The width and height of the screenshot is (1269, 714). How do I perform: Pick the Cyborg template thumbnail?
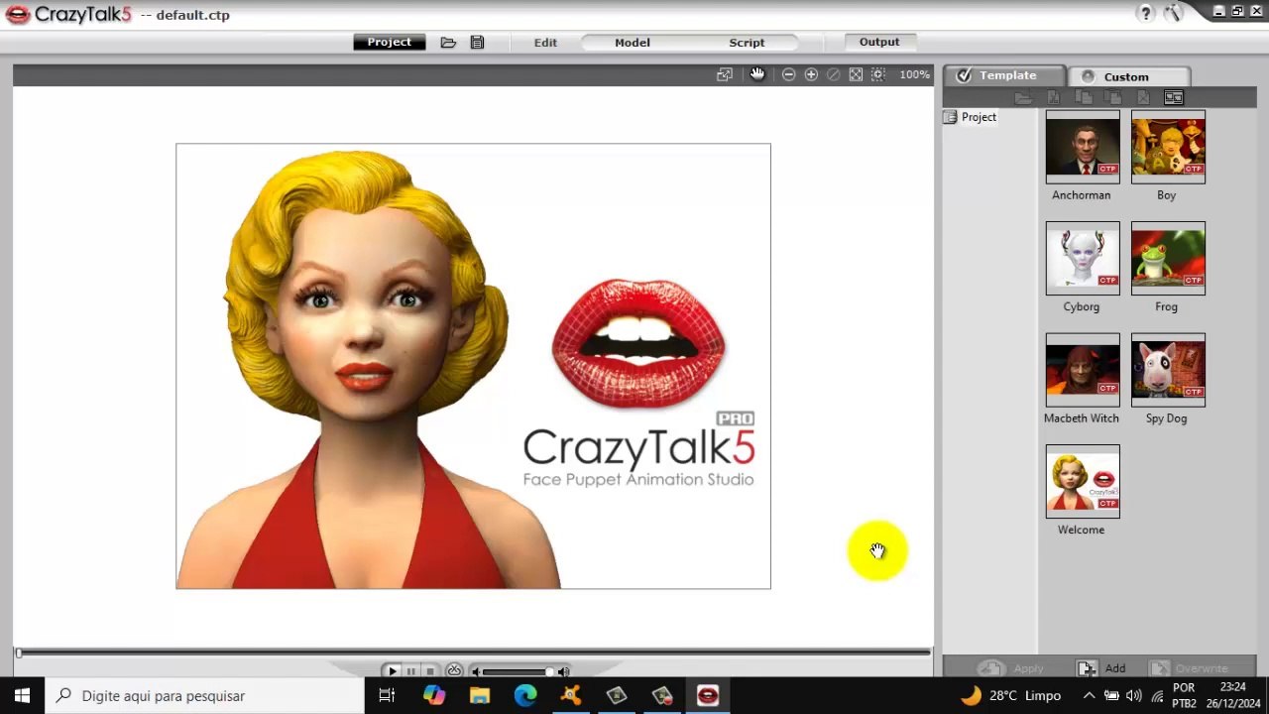[x=1083, y=258]
